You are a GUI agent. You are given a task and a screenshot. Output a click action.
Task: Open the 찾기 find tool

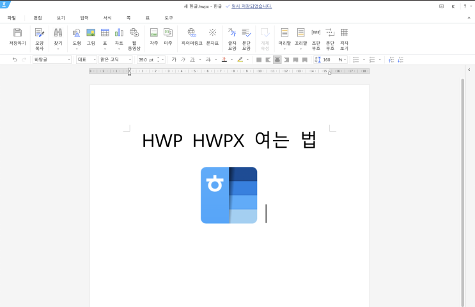click(x=58, y=39)
